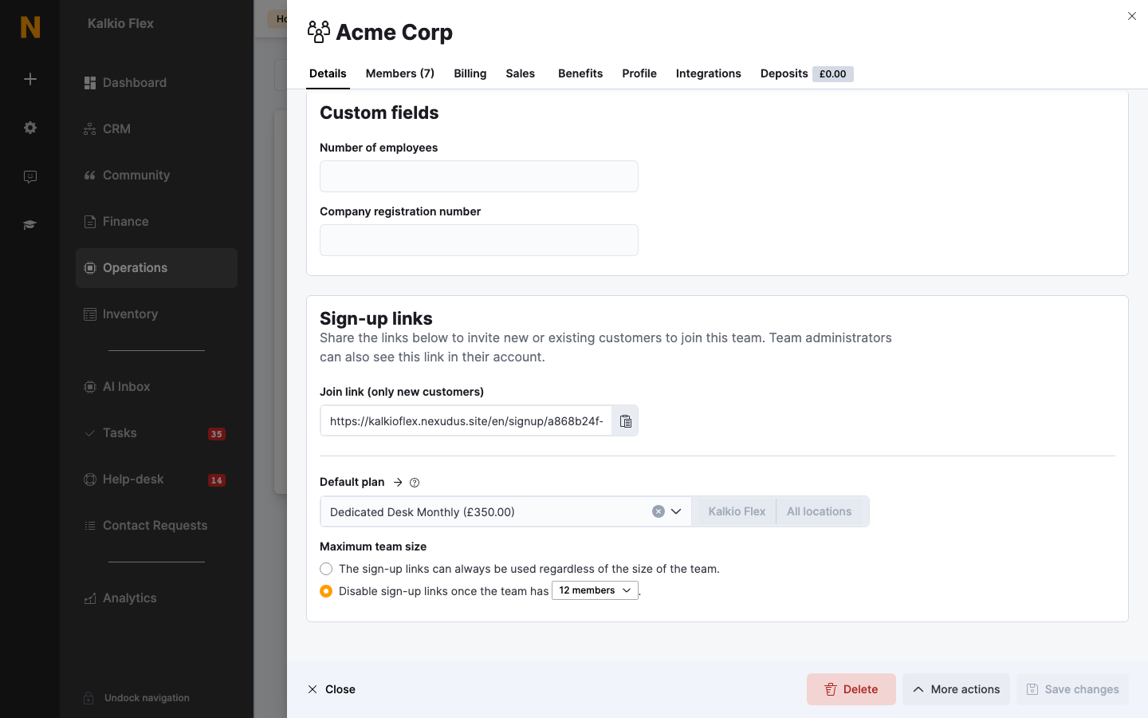Open the Profile tab
Viewport: 1148px width, 718px height.
(x=639, y=73)
